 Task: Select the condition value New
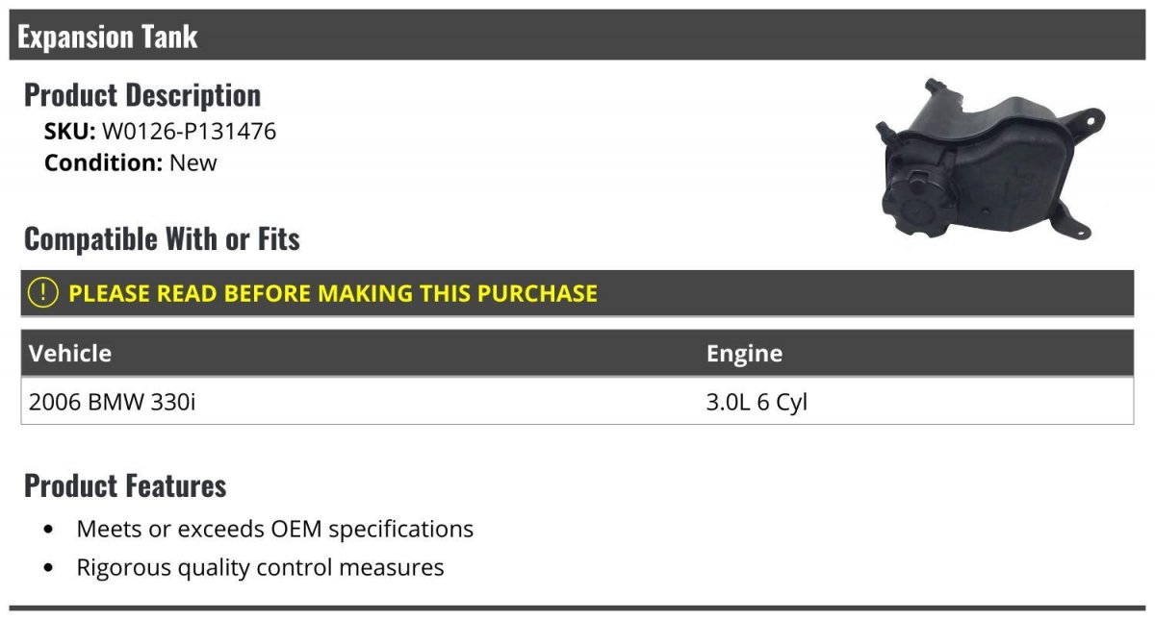(193, 163)
